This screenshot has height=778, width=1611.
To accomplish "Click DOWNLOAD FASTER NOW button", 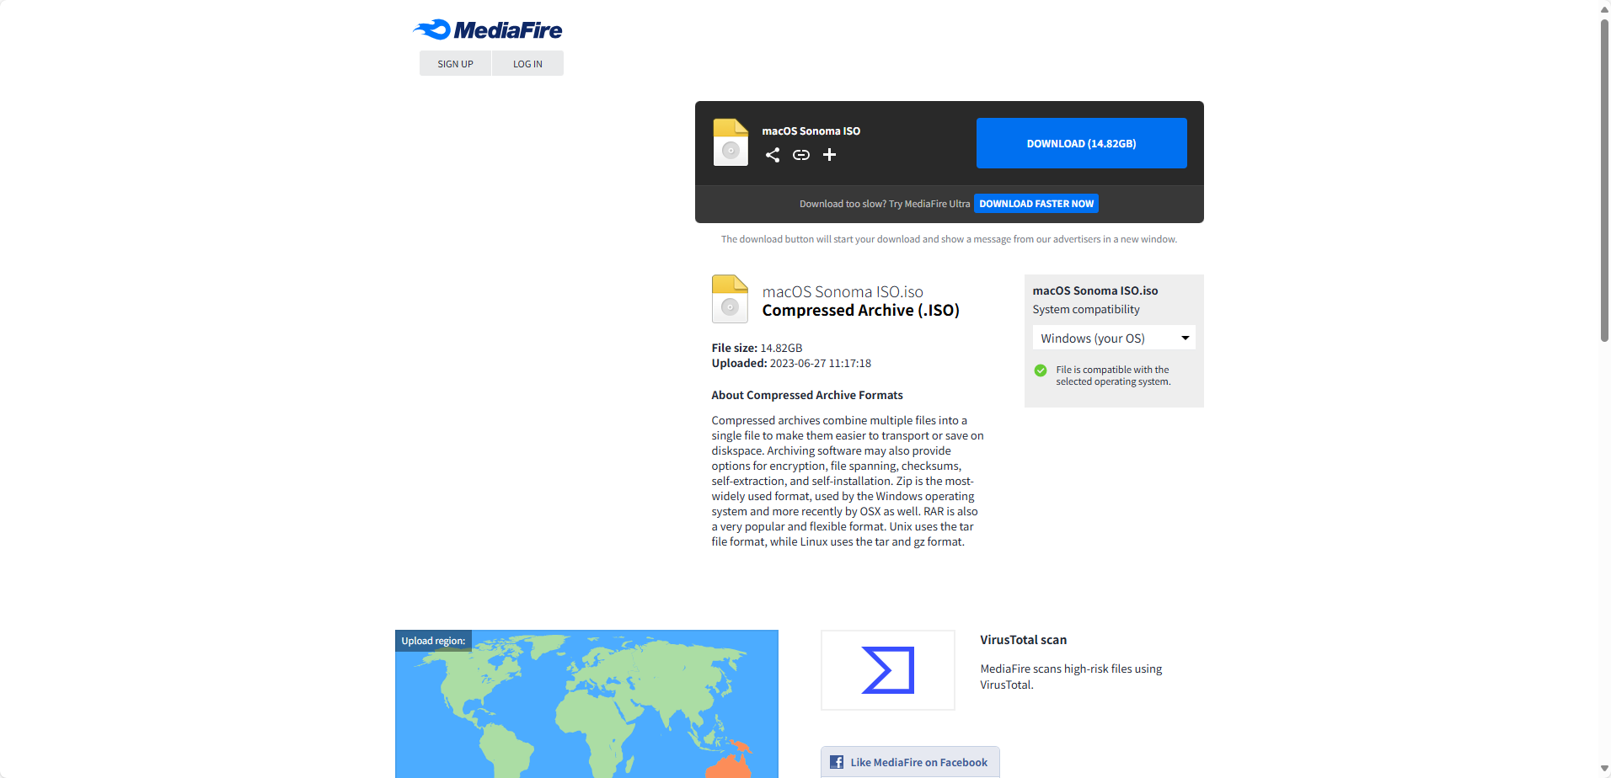I will pos(1036,204).
